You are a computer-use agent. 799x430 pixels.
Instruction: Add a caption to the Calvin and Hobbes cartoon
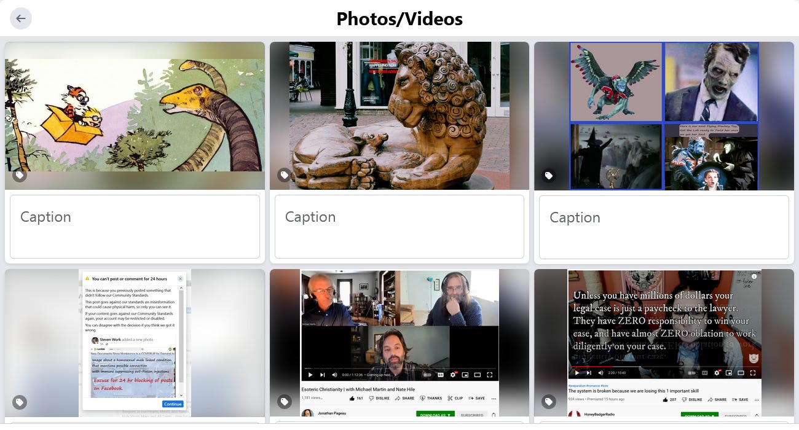[x=135, y=227]
